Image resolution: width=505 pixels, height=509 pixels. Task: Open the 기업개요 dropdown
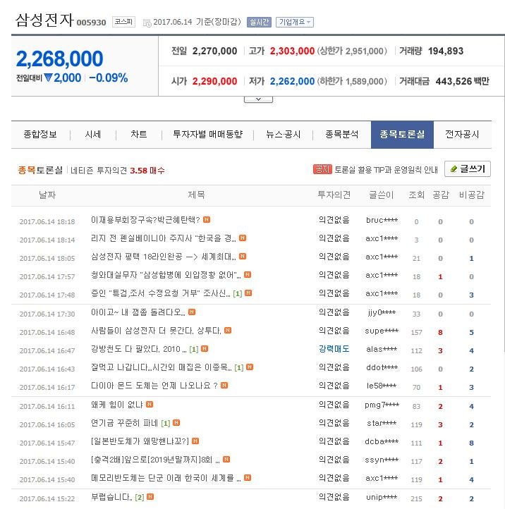point(295,22)
